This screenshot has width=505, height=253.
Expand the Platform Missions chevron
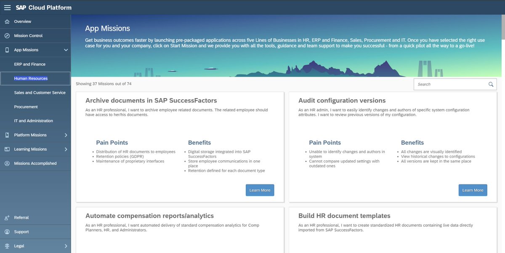tap(66, 135)
